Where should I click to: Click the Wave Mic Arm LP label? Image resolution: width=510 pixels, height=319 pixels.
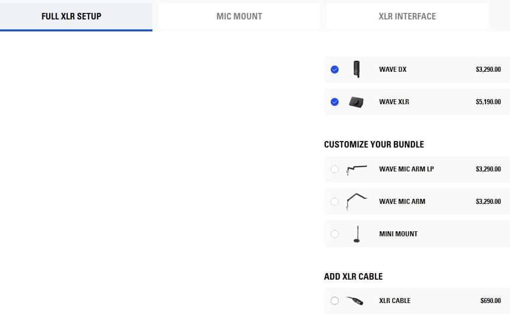[x=406, y=169]
